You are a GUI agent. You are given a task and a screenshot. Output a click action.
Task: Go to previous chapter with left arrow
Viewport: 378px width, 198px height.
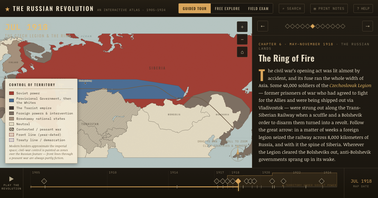click(x=263, y=26)
